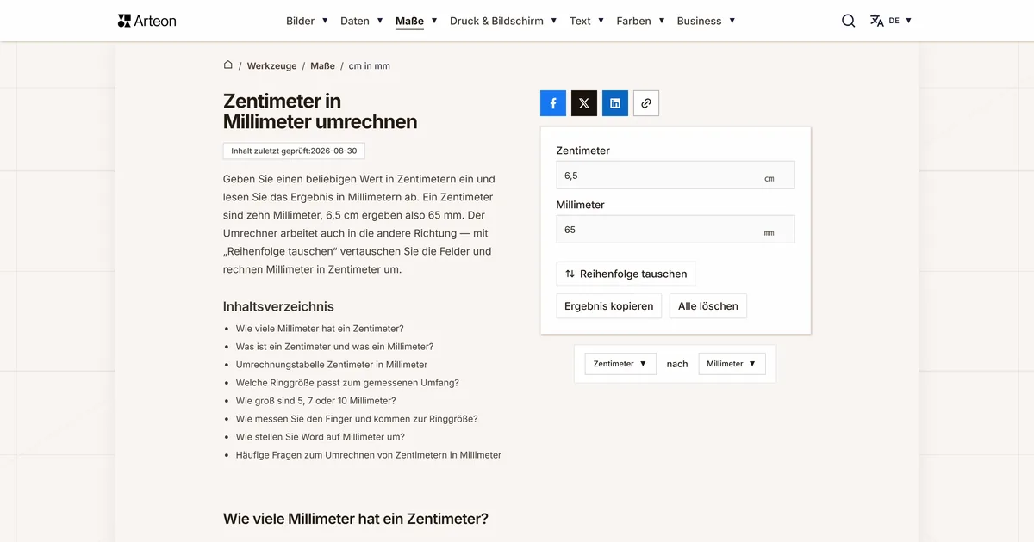Expand the Daten menu
The width and height of the screenshot is (1034, 542).
[362, 21]
